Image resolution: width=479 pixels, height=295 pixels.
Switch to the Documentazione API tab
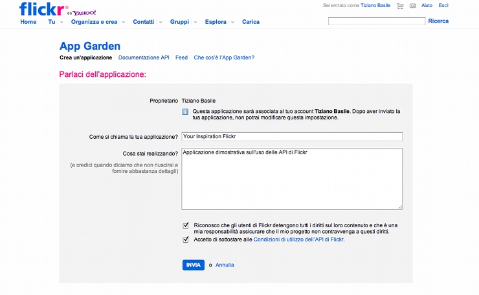click(144, 57)
